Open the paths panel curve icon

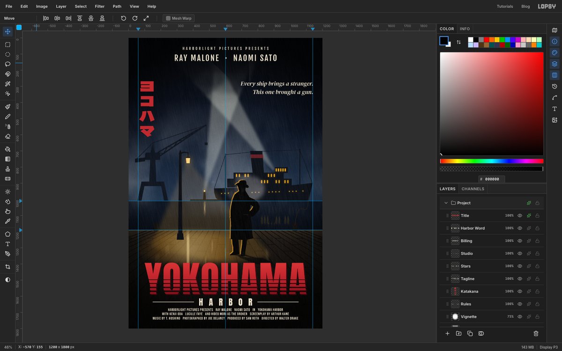(x=555, y=98)
